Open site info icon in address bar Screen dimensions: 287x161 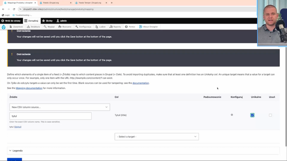[x=20, y=9]
